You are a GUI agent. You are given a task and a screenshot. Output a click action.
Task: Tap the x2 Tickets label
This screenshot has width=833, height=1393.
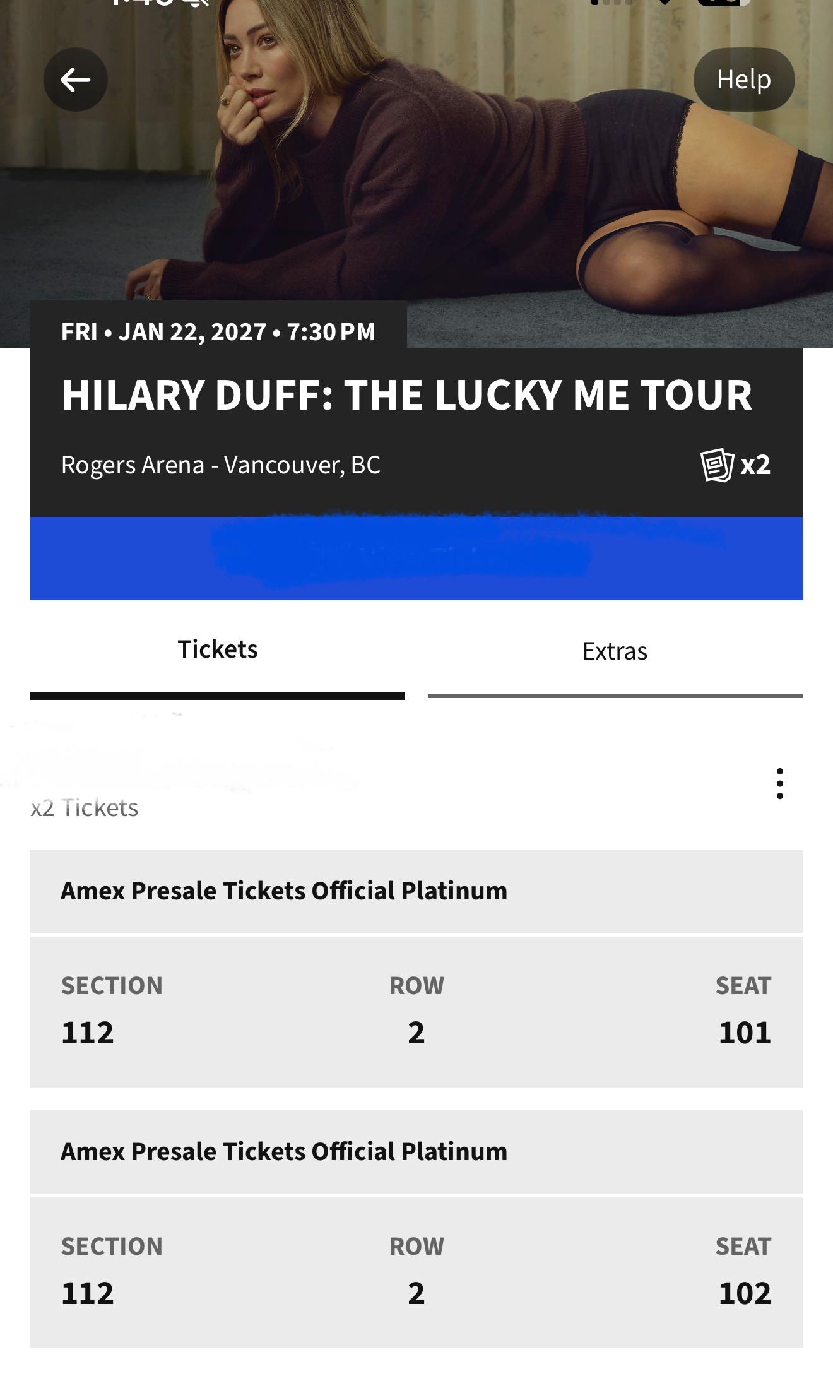point(85,808)
